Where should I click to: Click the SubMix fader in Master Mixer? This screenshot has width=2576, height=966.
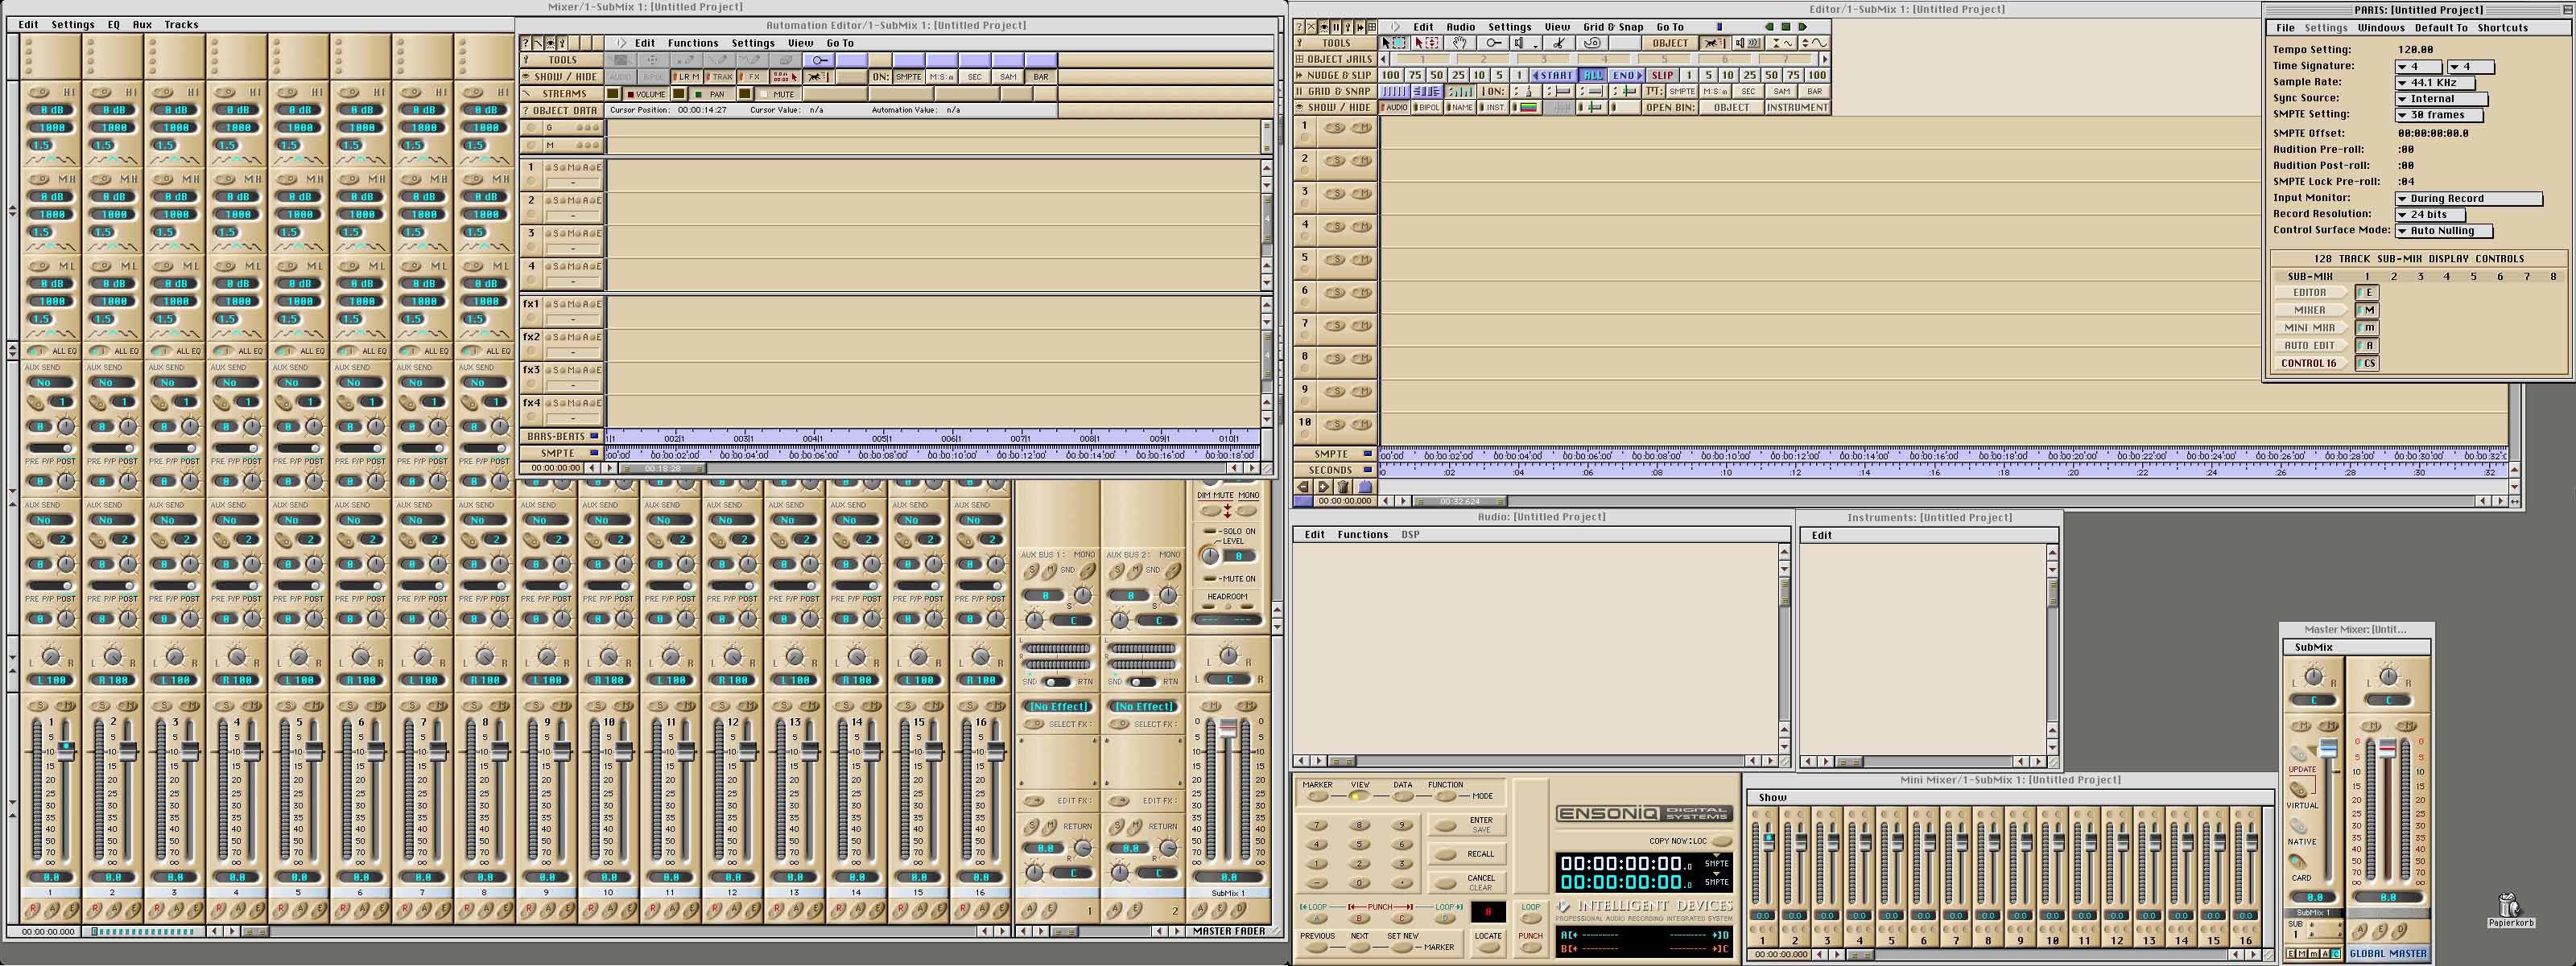coord(2328,749)
